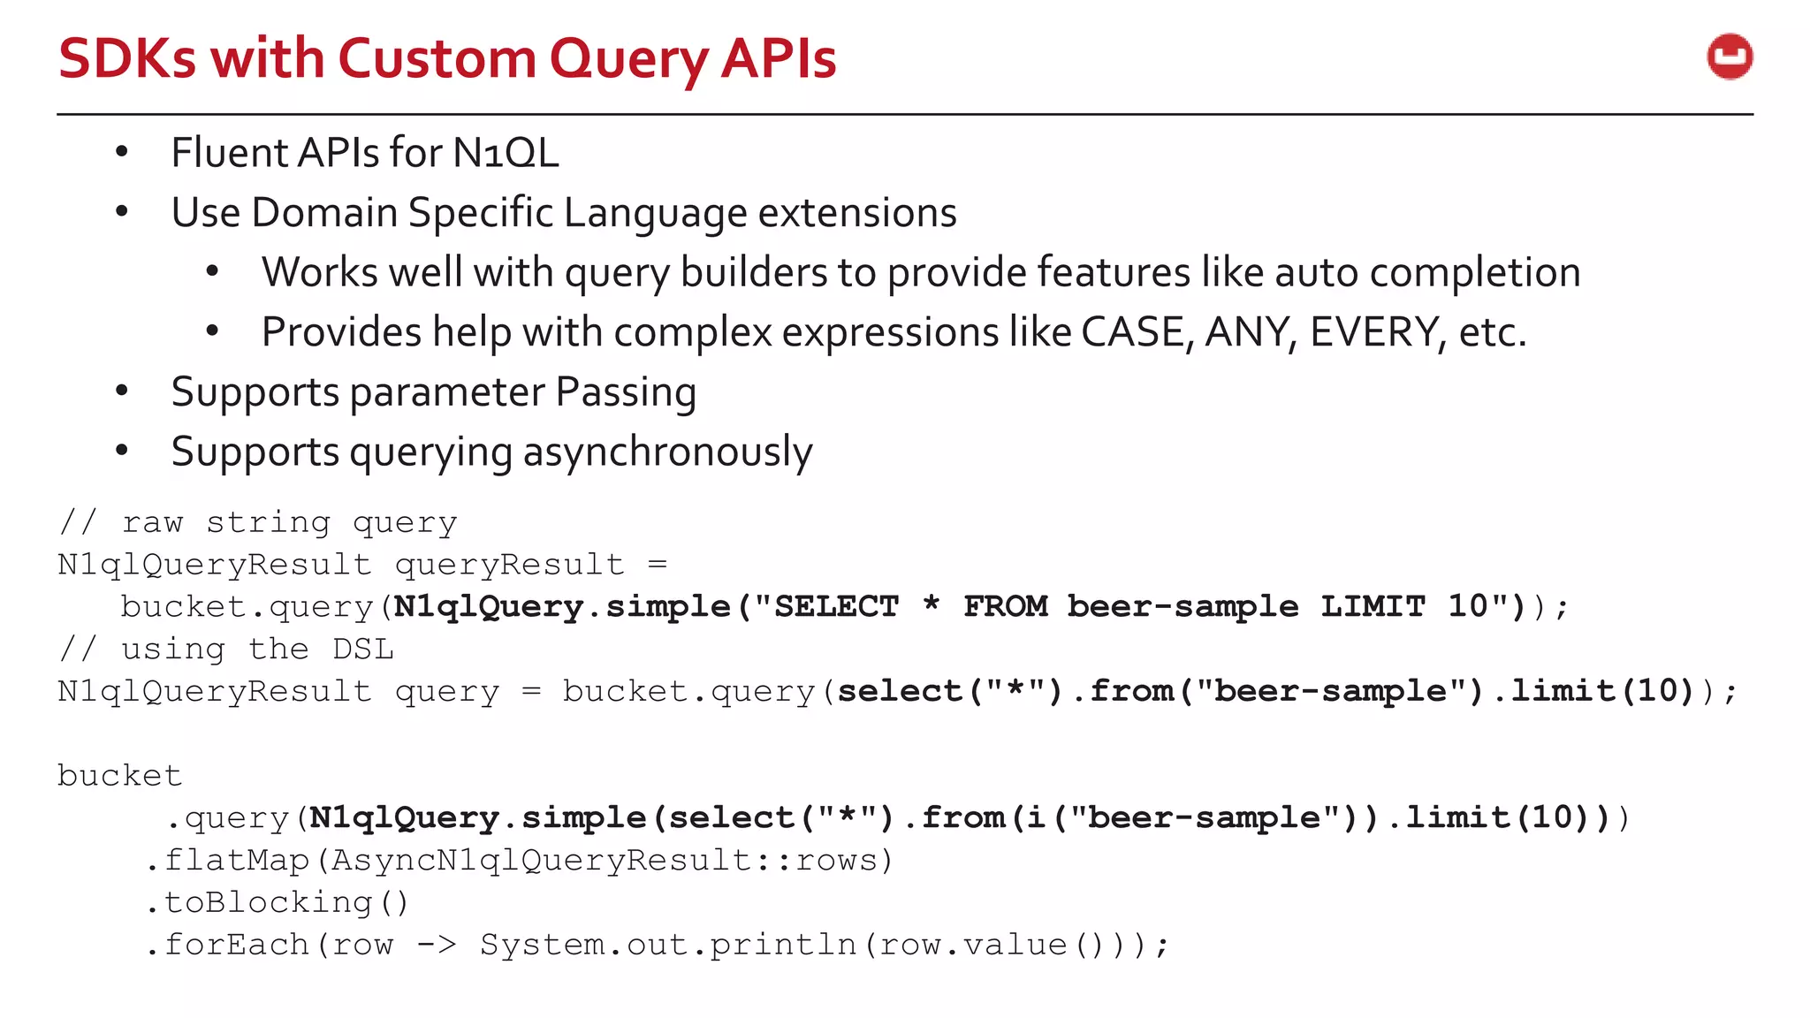This screenshot has height=1018, width=1810.
Task: Click the '.flatMap(AsyncN1qlQueryResult::rows)' line
Action: pos(519,860)
